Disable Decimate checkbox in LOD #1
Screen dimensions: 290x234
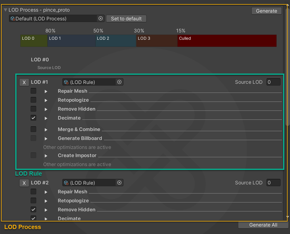point(33,118)
